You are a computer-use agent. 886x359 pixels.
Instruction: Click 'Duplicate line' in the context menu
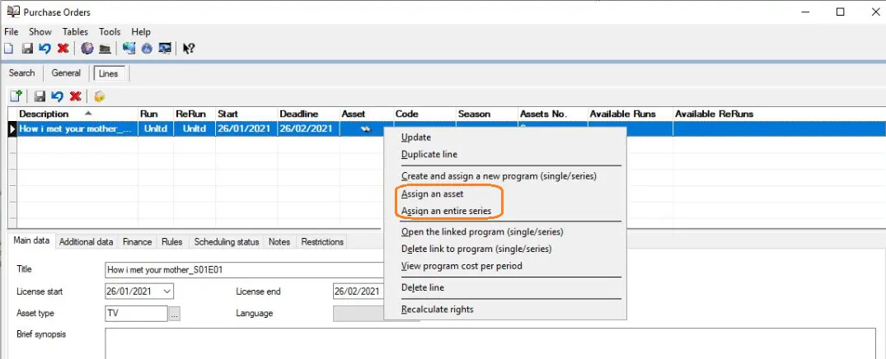pyautogui.click(x=429, y=154)
